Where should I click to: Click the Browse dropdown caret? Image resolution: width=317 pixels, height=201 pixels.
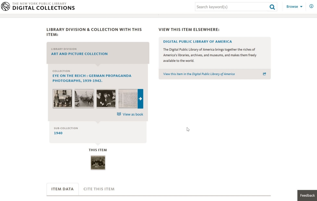tap(301, 7)
